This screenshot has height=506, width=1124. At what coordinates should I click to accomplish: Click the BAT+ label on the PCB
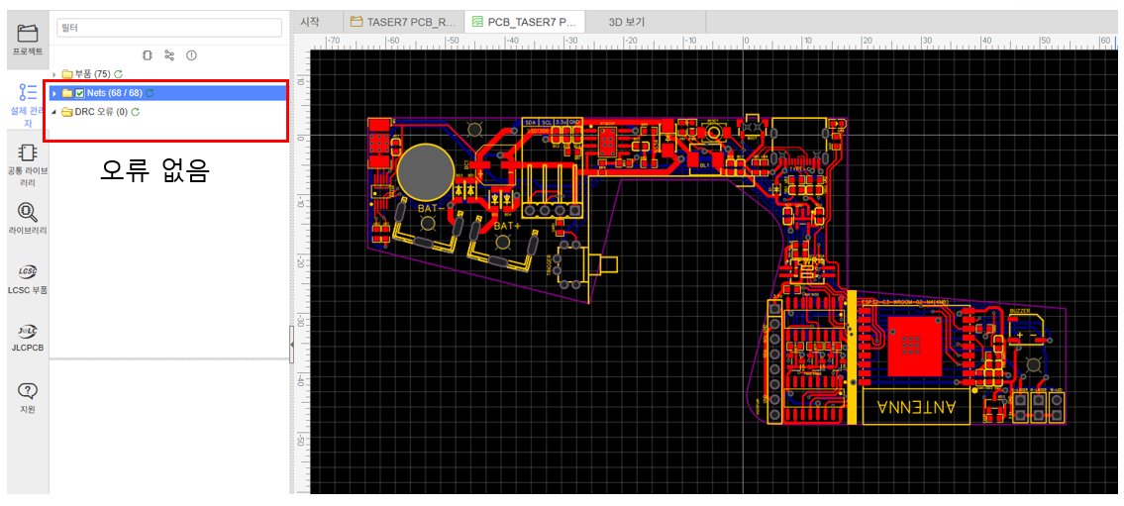507,226
